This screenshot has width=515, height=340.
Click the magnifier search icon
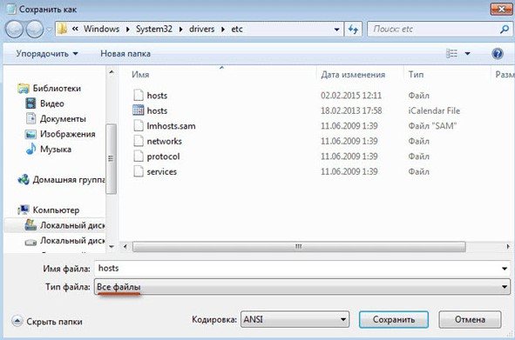coord(505,30)
